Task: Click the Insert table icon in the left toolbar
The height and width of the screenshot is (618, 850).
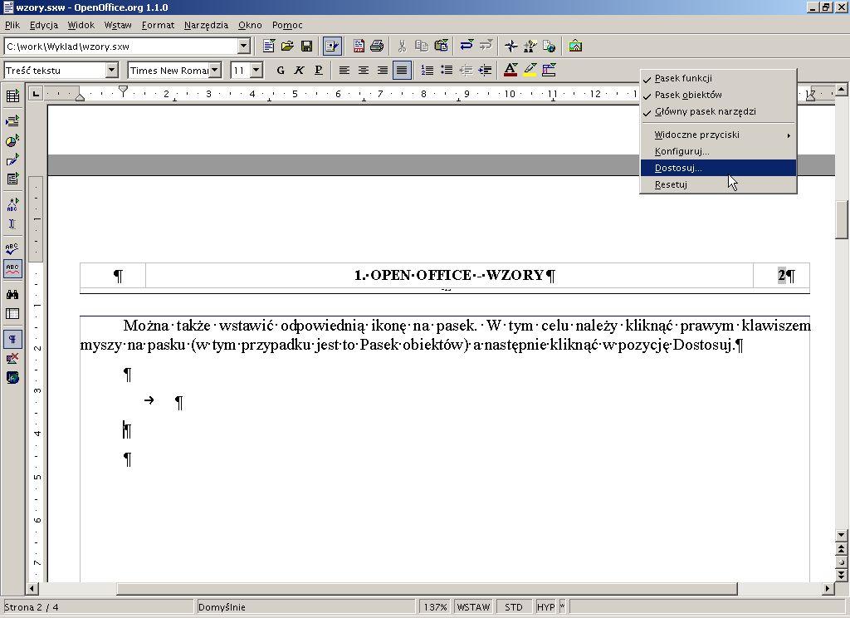Action: click(x=12, y=96)
